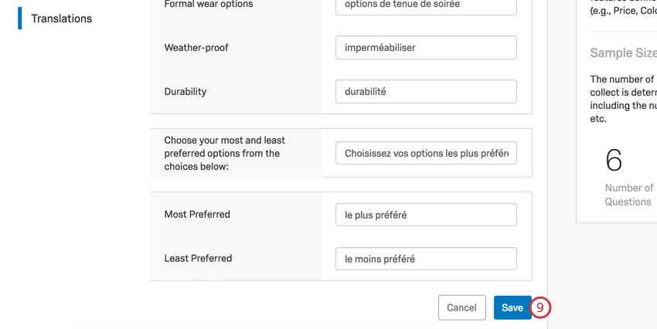Screen dimensions: 657x329
Task: Click the red number 9 step marker
Action: click(540, 307)
